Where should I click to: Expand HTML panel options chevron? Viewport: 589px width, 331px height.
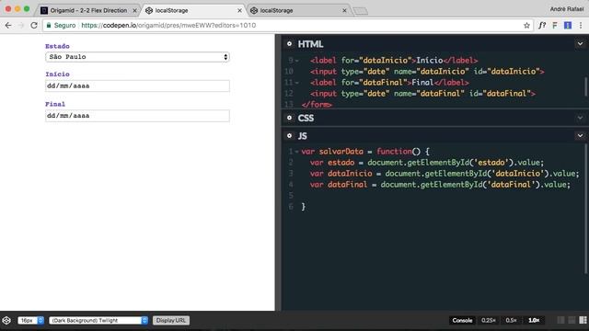(x=580, y=44)
